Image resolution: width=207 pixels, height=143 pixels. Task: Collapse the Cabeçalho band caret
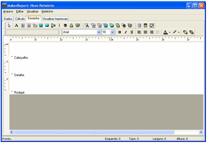[x=12, y=57]
